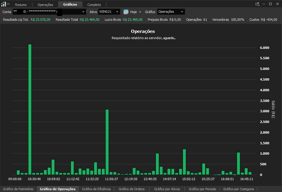Click Lucro Bruto value
Screen dimensions: 282x192
(x=133, y=20)
